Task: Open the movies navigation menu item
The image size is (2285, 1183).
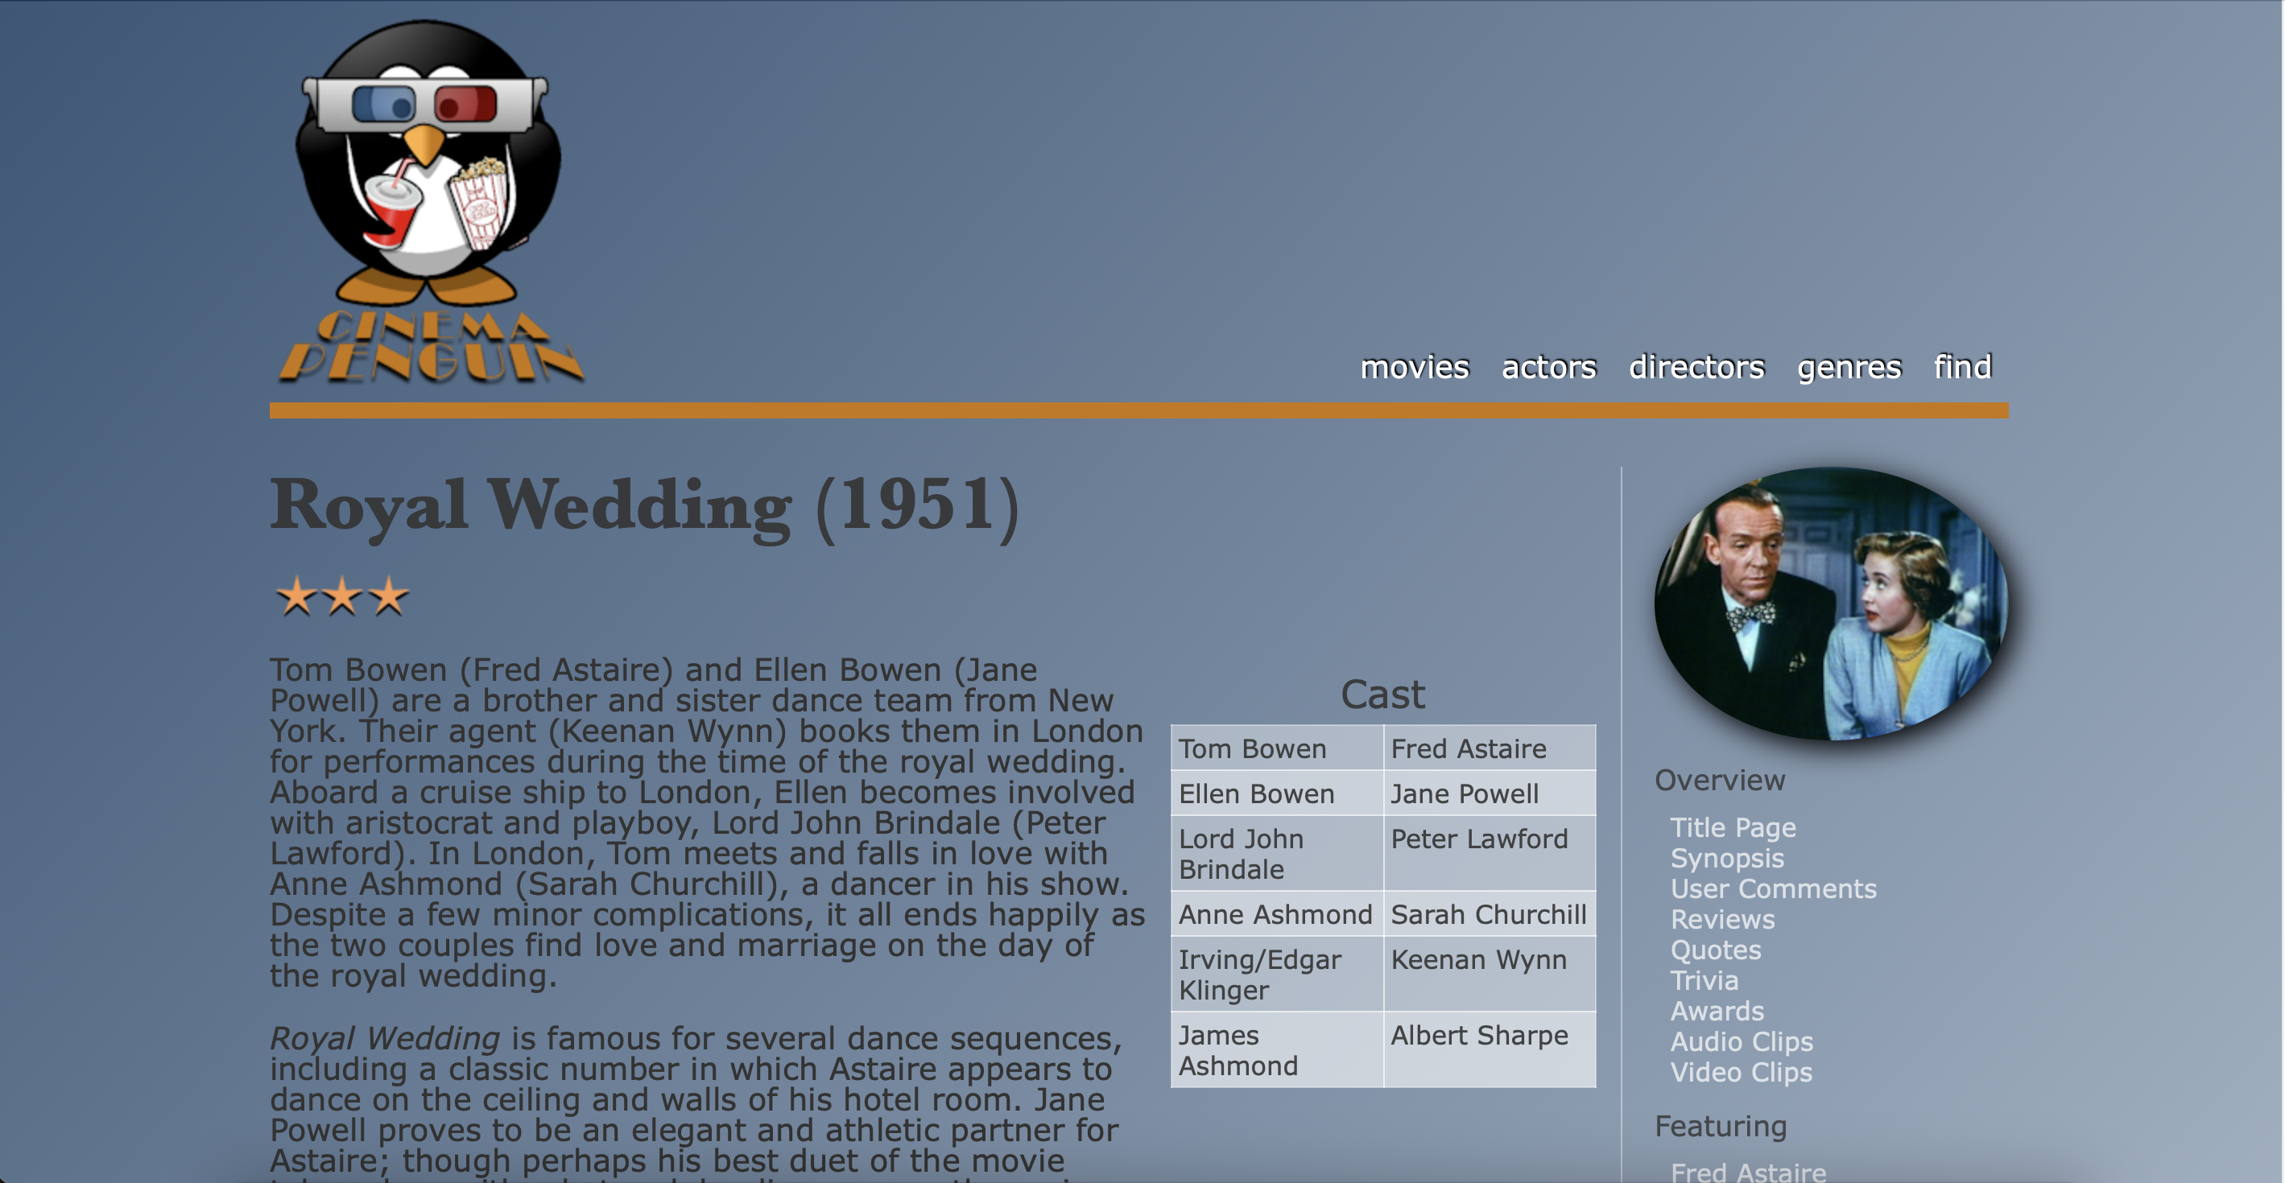Action: pyautogui.click(x=1414, y=367)
